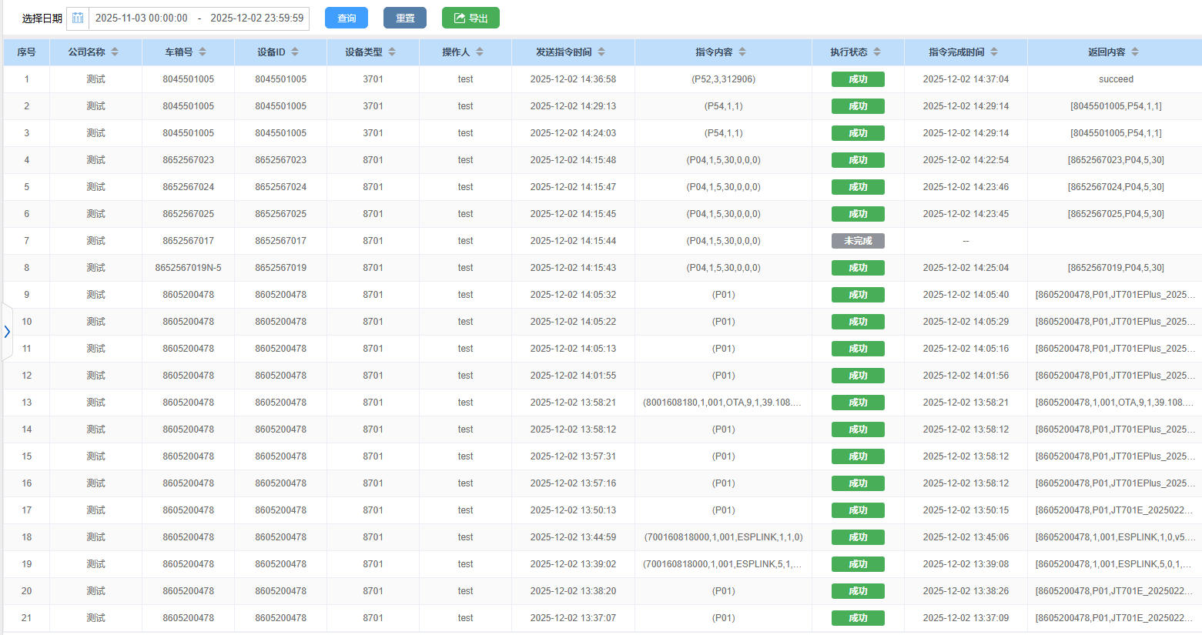This screenshot has width=1202, height=635.
Task: Sort by 设备类型 column sort icon
Action: point(392,52)
